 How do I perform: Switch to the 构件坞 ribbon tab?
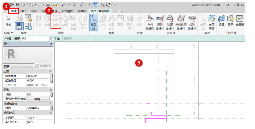pyautogui.click(x=81, y=11)
